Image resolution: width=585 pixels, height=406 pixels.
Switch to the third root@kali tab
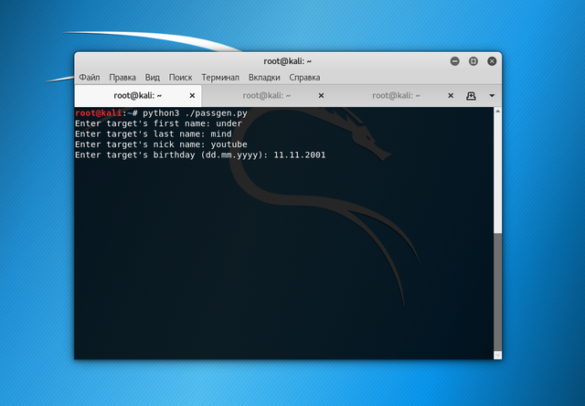[396, 95]
